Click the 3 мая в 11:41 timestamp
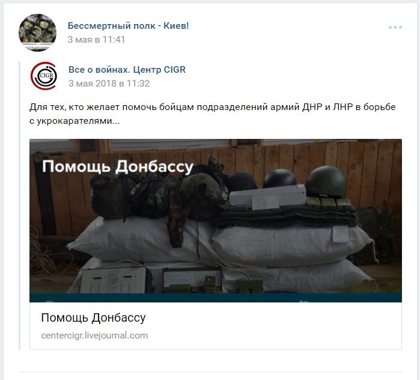420x380 pixels. pos(96,40)
